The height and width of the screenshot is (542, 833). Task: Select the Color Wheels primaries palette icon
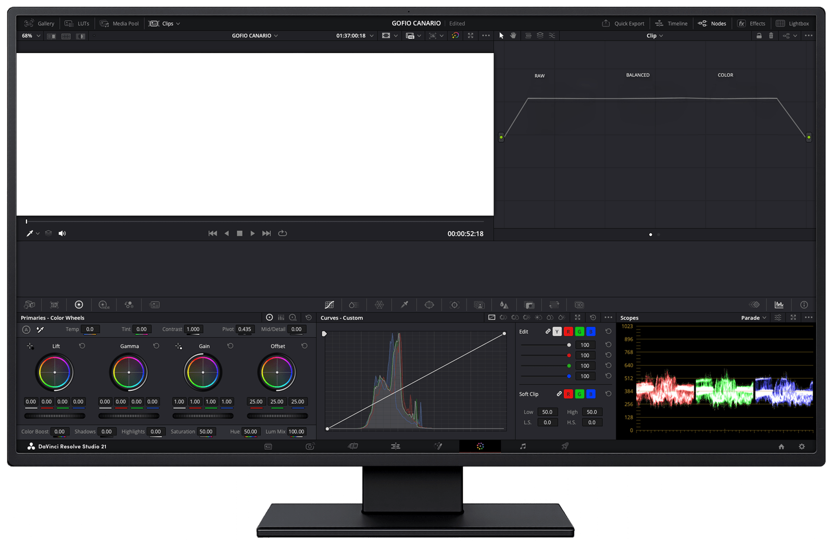[x=79, y=305]
